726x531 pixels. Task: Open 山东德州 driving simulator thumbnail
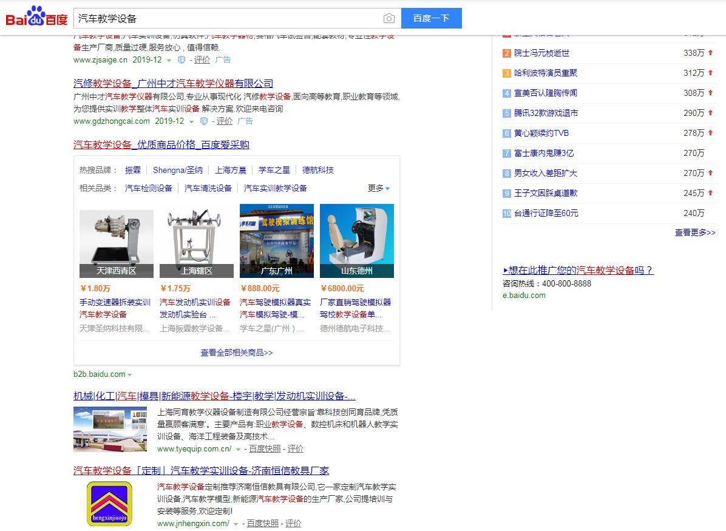pos(356,241)
